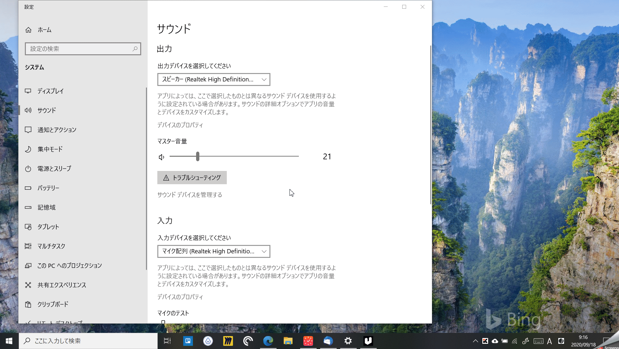This screenshot has width=619, height=349.
Task: Click the clipboard icon beside クリップボード
Action: (28, 304)
